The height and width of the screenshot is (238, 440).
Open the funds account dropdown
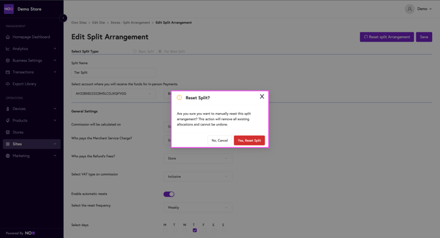coord(114,93)
